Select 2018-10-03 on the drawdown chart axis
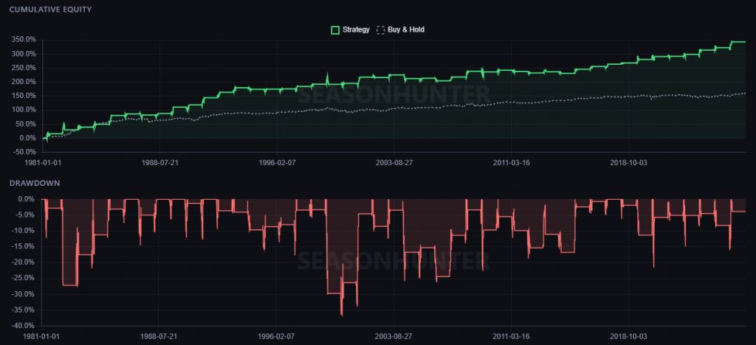 pos(628,335)
